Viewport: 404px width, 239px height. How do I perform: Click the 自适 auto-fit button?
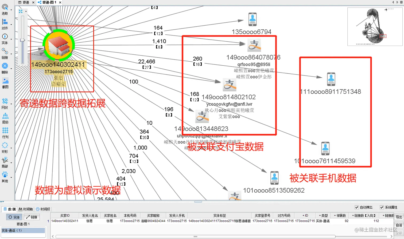coord(399,225)
